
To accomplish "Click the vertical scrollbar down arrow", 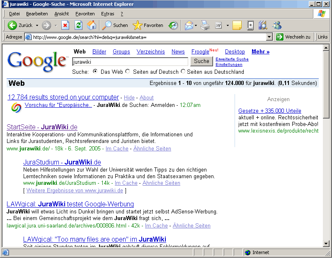I will click(x=326, y=244).
